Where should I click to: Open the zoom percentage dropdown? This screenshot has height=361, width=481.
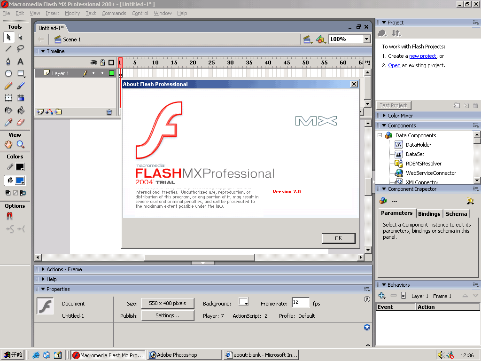pos(366,39)
